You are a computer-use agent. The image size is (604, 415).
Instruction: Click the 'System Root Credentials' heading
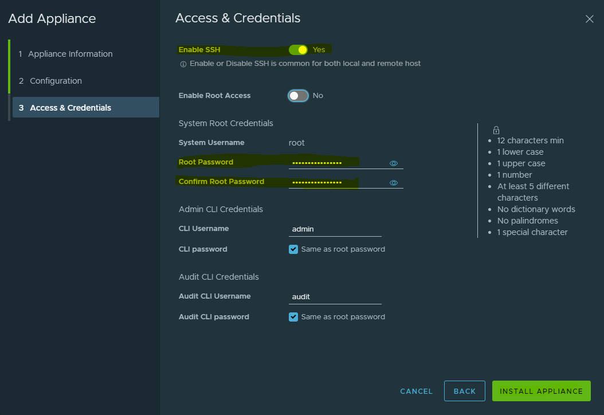[226, 123]
